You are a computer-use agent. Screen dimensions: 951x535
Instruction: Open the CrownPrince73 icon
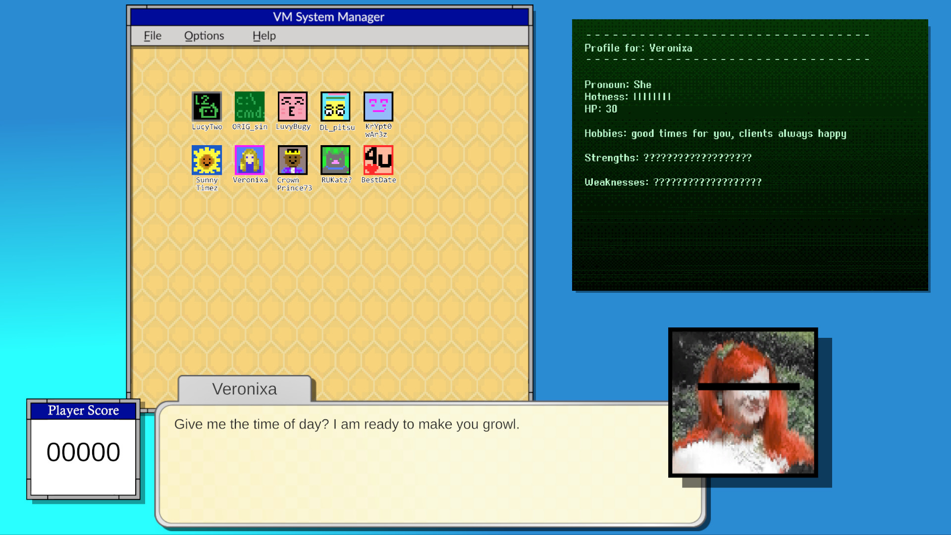click(293, 160)
